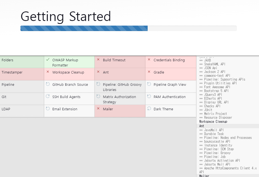Viewport: 259px width, 177px height.
Task: Click the Pipeline: Nodes and Processes log entry
Action: point(225,138)
